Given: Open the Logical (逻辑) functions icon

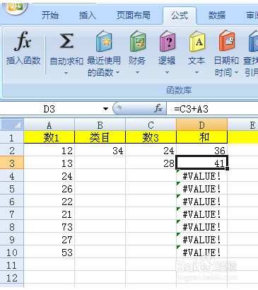Looking at the screenshot, I should click(x=168, y=42).
